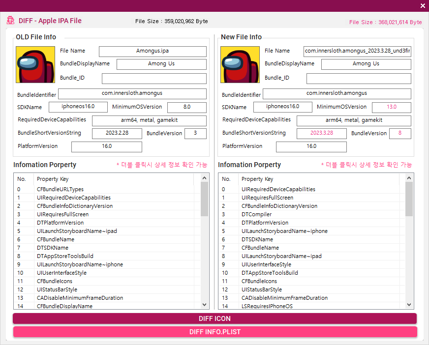Click the old File Name field Amongus.ipa
Screen dimensions: 429x345
tap(153, 51)
